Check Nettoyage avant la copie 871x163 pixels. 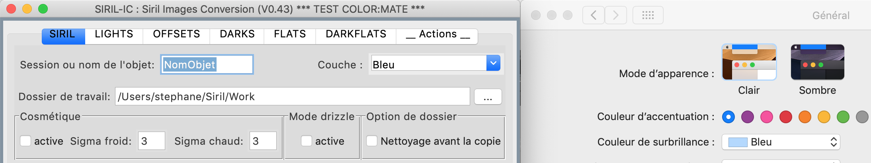pyautogui.click(x=372, y=141)
